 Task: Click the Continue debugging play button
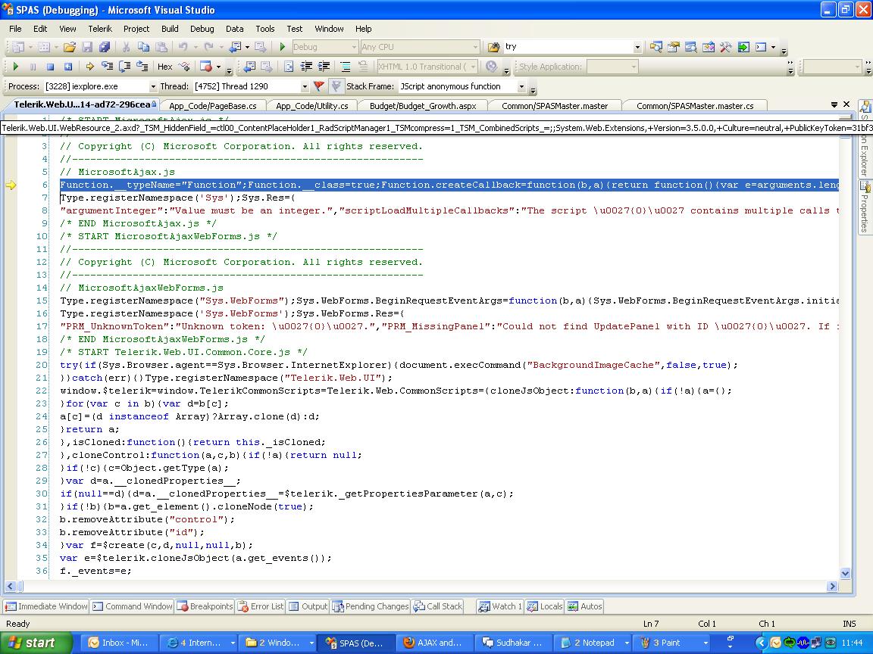[x=15, y=67]
